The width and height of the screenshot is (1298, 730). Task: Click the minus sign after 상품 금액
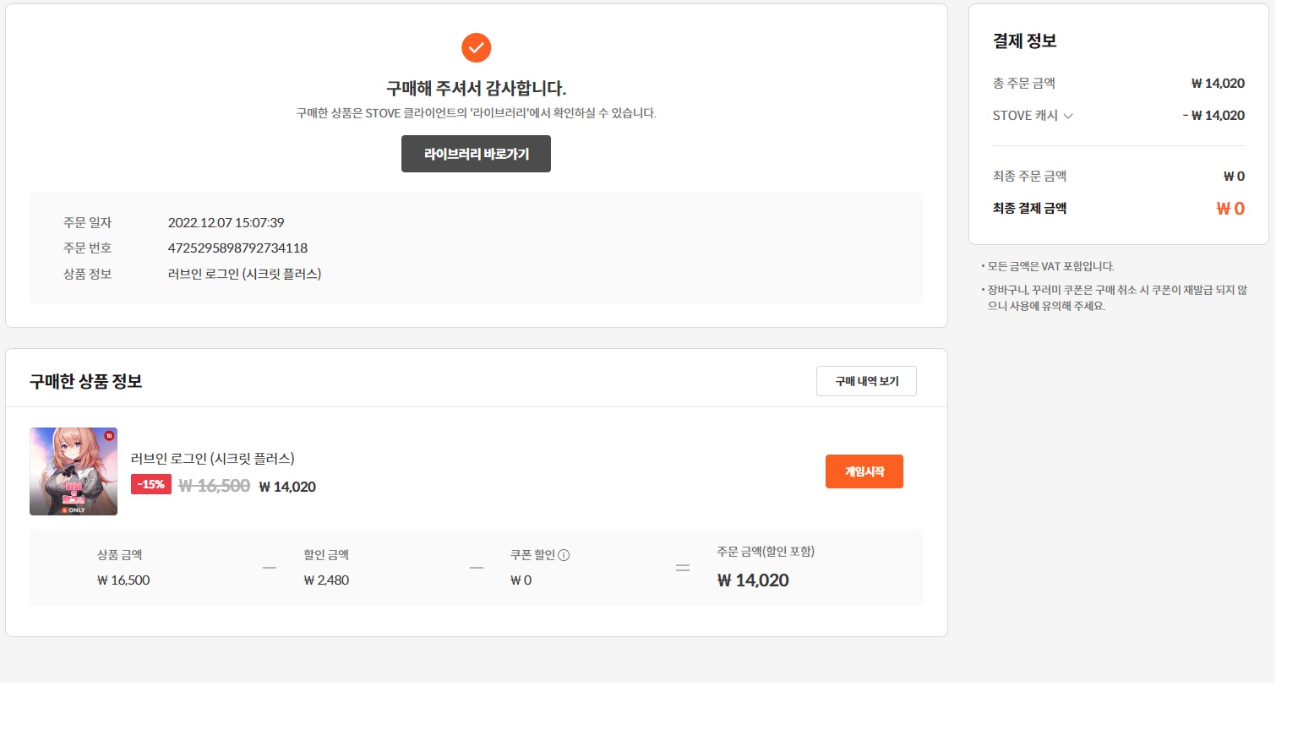270,568
